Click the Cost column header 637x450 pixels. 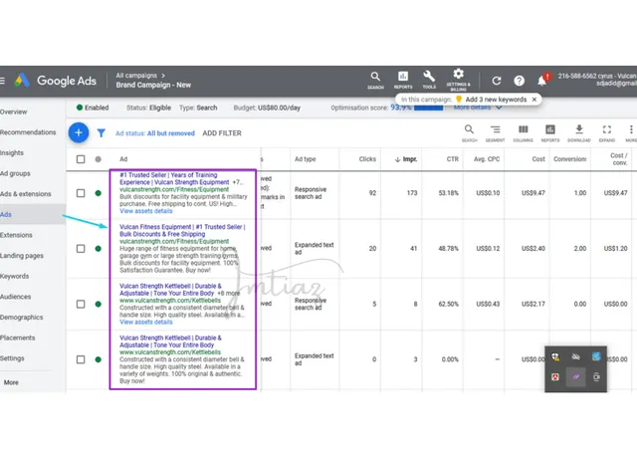click(538, 159)
